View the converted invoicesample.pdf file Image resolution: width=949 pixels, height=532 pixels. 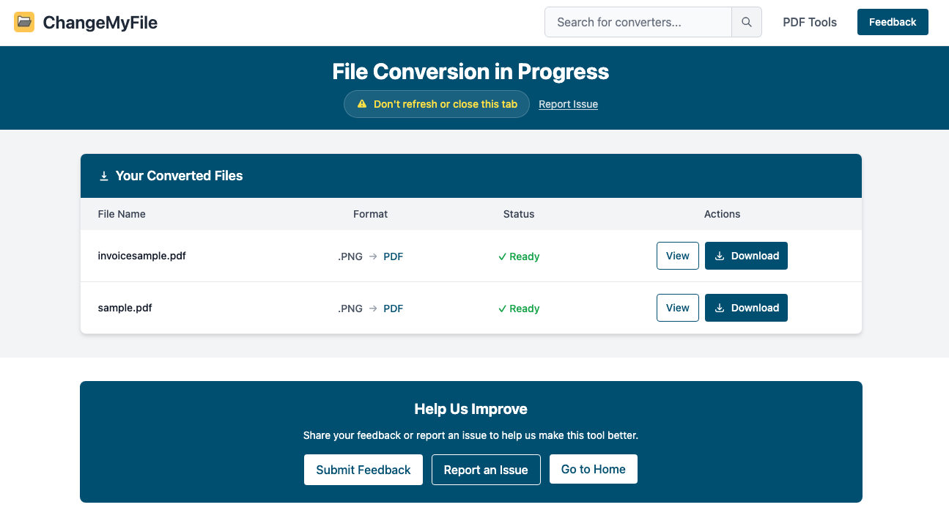677,256
